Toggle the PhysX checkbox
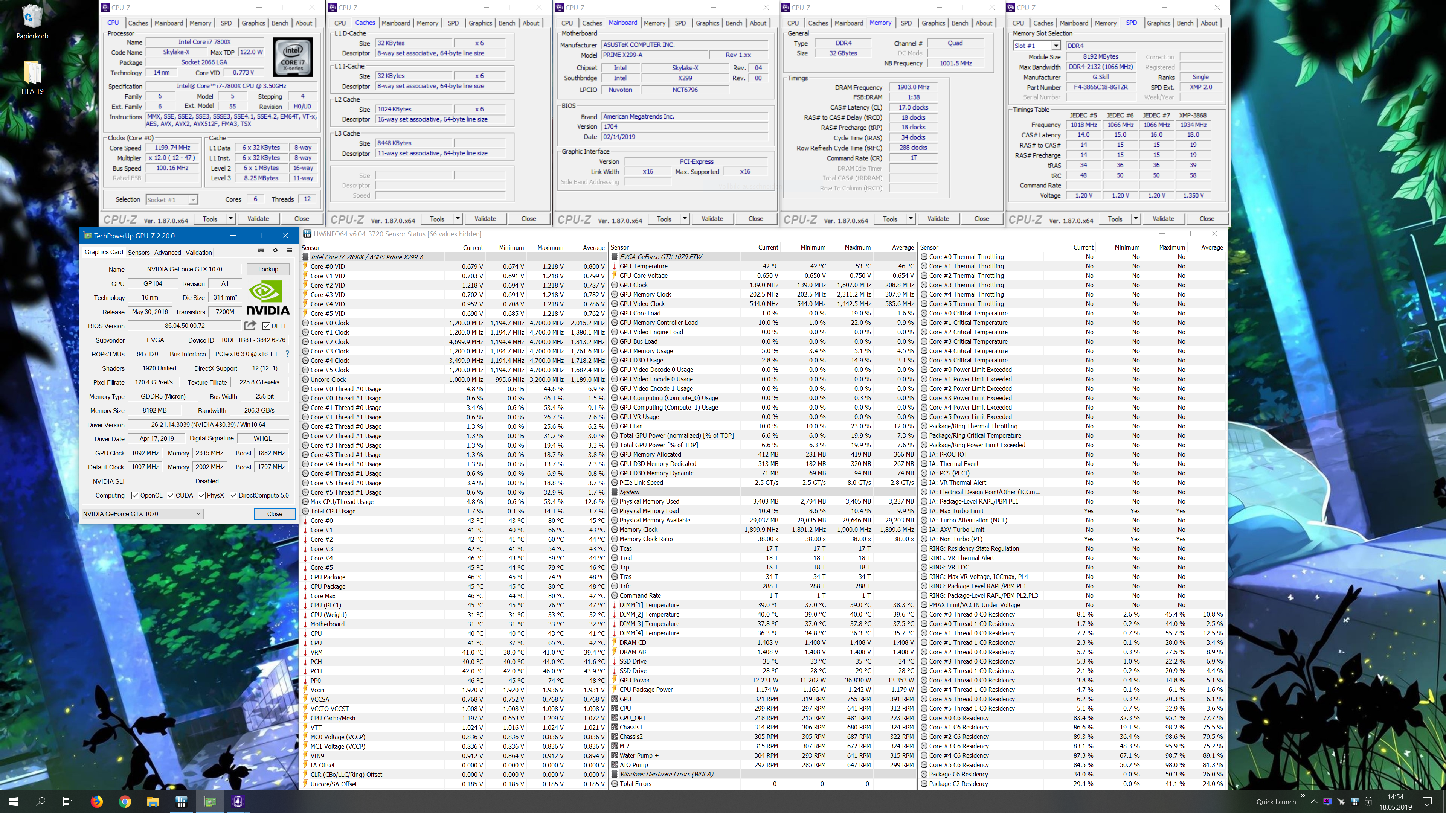 (x=201, y=495)
